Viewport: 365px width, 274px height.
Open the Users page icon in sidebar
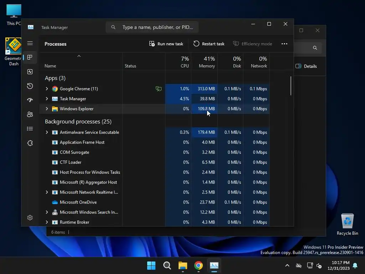[30, 115]
